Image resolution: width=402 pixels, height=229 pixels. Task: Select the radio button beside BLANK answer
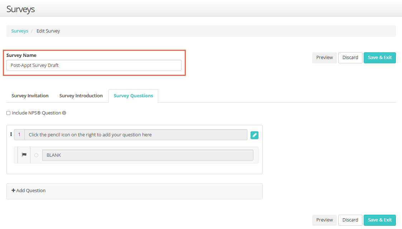37,155
